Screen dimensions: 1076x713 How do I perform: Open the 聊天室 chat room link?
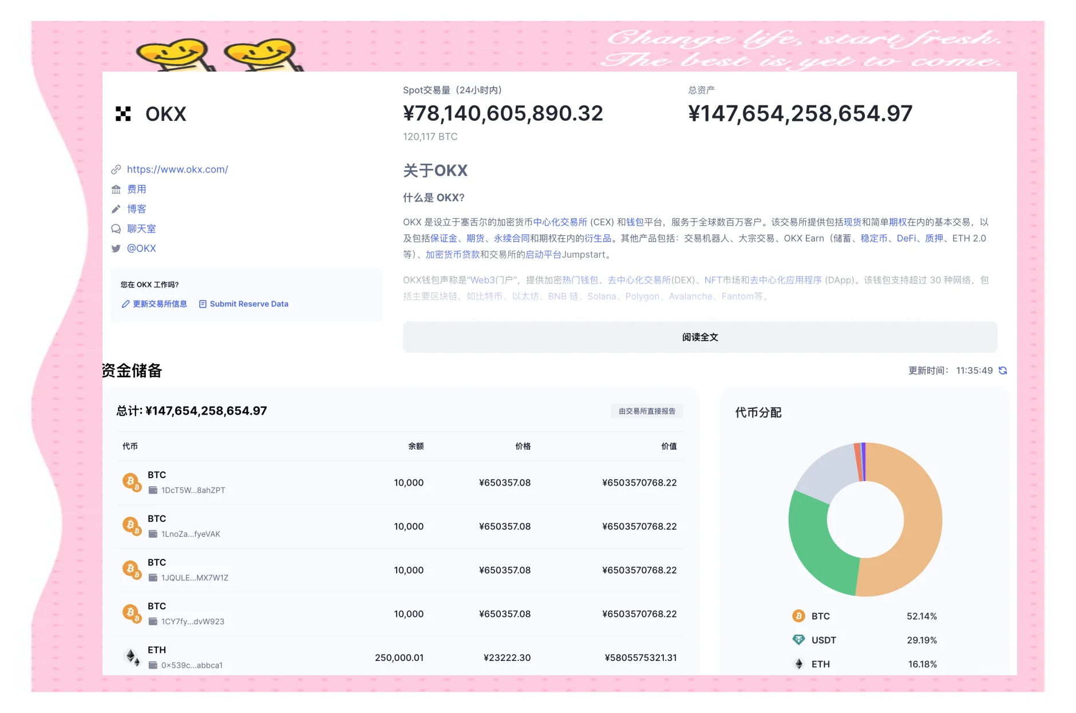[141, 229]
